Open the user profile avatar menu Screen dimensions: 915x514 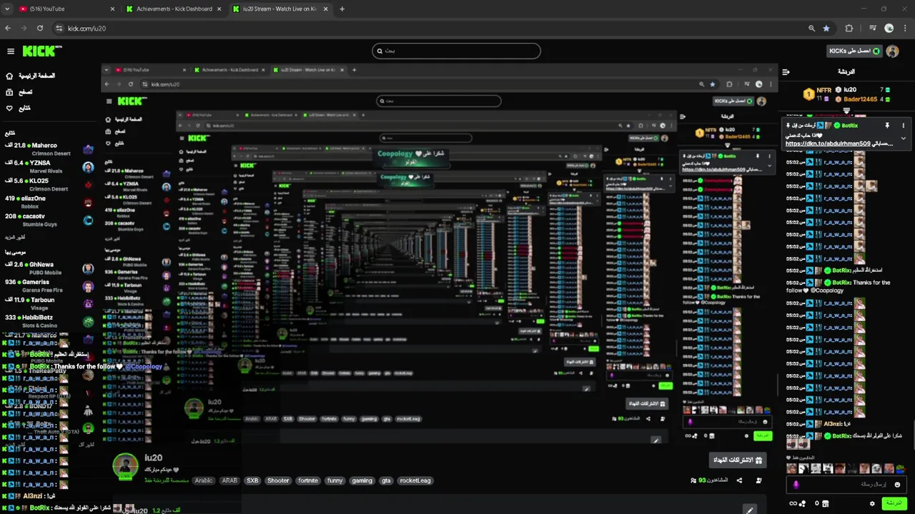pyautogui.click(x=892, y=51)
